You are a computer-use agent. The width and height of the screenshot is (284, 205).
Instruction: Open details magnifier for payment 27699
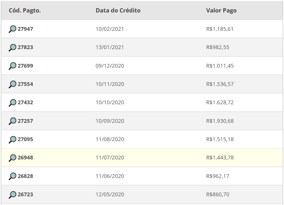(x=12, y=66)
